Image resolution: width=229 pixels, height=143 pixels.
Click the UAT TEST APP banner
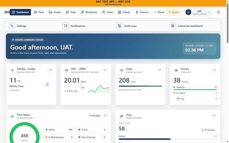coord(113,3)
